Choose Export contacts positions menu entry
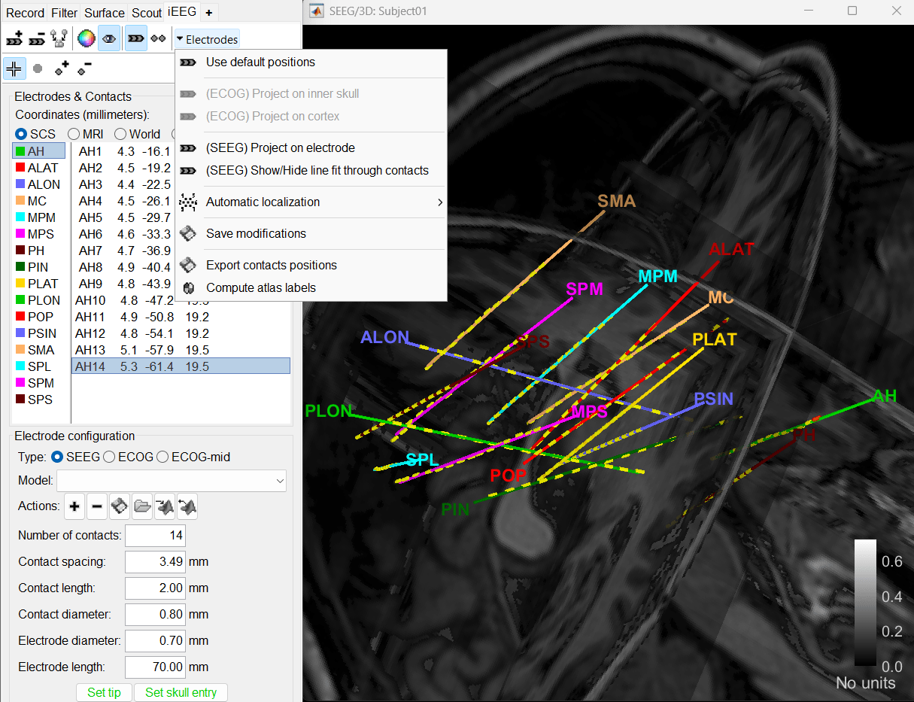This screenshot has height=702, width=914. [x=271, y=265]
